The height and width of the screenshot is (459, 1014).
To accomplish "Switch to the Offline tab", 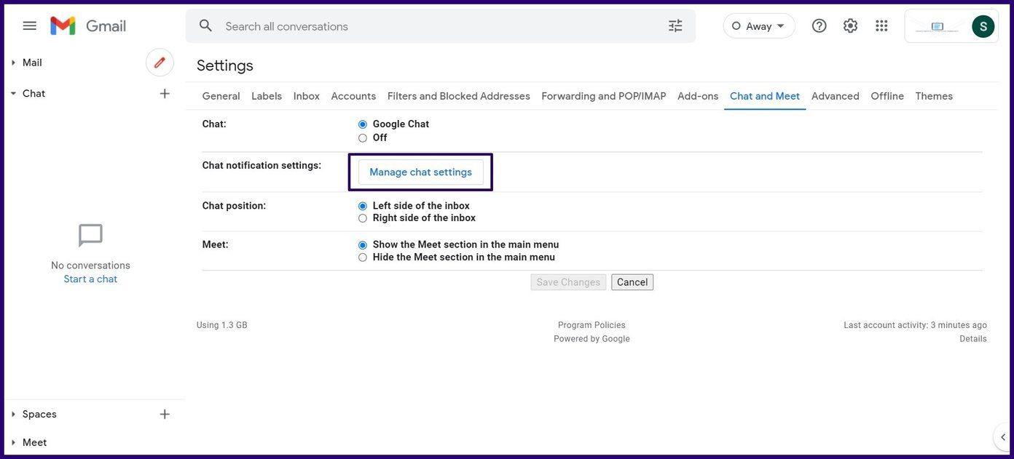I will click(x=887, y=96).
